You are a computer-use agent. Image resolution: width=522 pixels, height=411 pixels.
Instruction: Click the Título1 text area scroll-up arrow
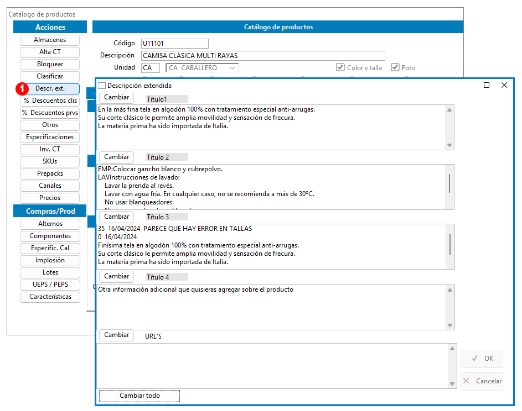449,110
